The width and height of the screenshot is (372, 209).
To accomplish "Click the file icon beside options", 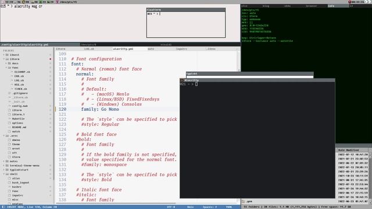I will [x=9, y=123].
